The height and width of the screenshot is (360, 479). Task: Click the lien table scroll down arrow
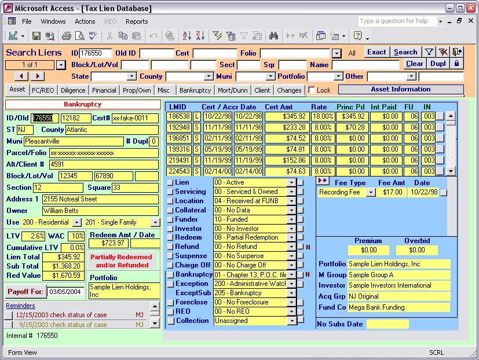coord(451,171)
